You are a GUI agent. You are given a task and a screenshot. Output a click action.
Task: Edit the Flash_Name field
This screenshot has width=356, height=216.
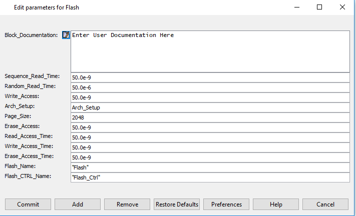(x=210, y=167)
